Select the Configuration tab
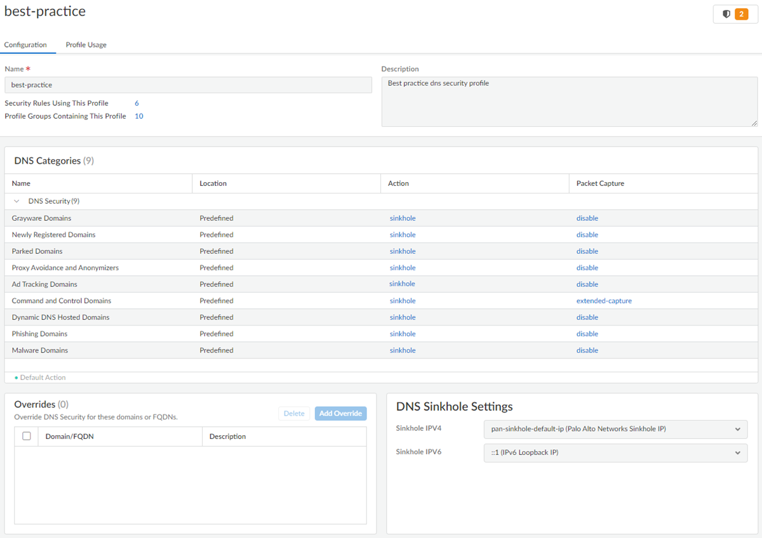The height and width of the screenshot is (538, 762). pyautogui.click(x=25, y=45)
